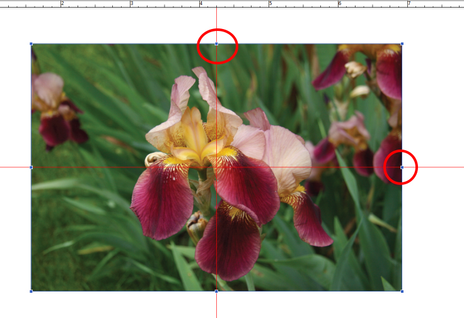The width and height of the screenshot is (464, 318).
Task: Click the bottom-left corner selection handle
Action: point(32,291)
